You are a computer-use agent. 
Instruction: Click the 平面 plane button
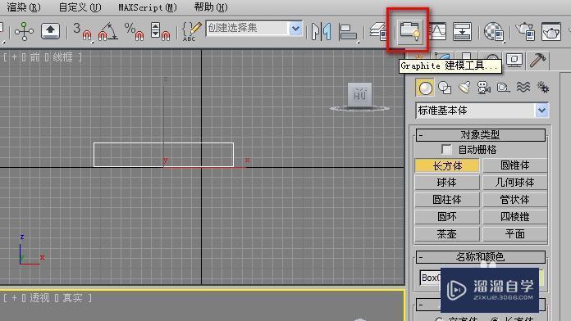pyautogui.click(x=515, y=233)
